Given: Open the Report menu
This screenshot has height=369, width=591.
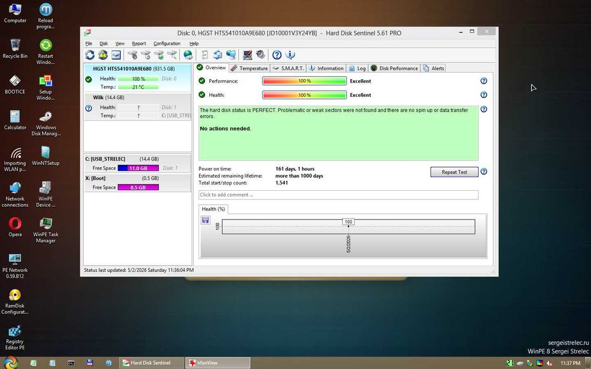Looking at the screenshot, I should click(139, 44).
